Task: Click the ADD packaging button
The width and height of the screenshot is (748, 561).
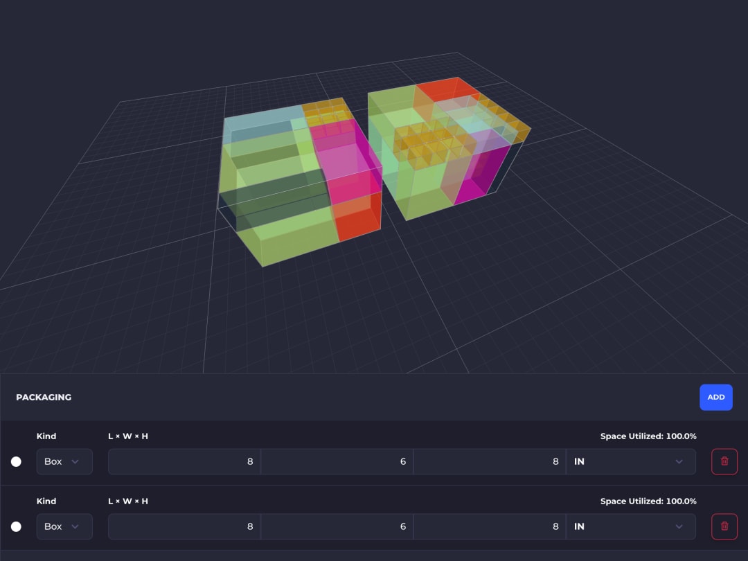Action: point(715,397)
